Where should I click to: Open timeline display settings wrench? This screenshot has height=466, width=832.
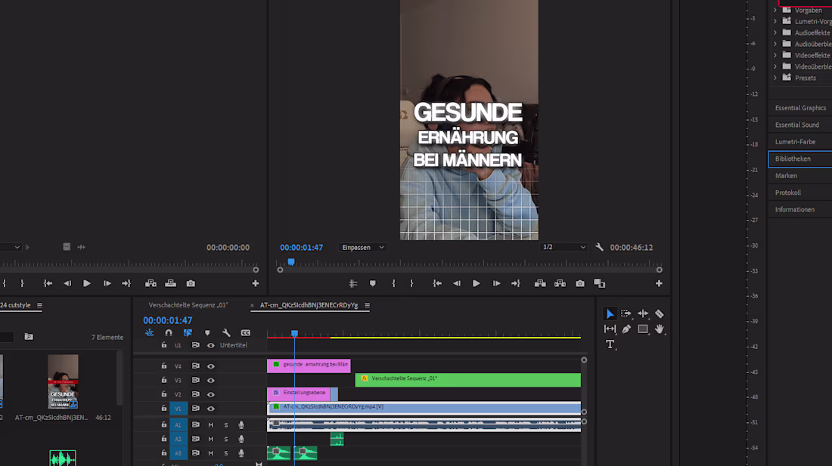click(227, 333)
